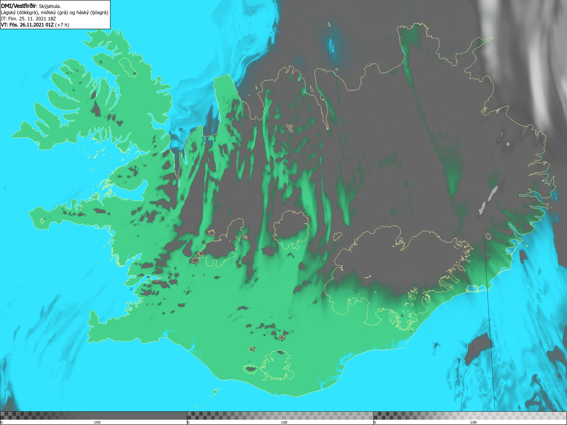Click the 'DMI/Vestfirðir: Skýjahula.' title text
This screenshot has height=425, width=567.
(x=31, y=6)
